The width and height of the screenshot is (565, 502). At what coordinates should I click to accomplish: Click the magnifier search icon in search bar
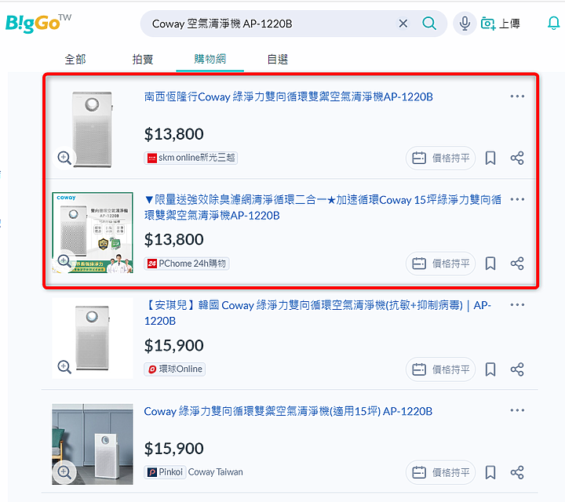[x=429, y=24]
